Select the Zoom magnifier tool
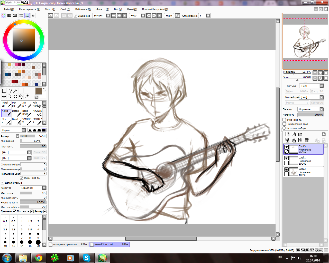 pos(10,97)
